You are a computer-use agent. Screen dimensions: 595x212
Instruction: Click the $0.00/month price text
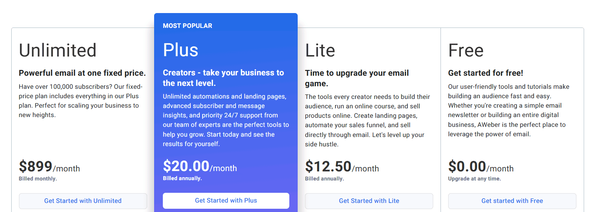tap(481, 167)
